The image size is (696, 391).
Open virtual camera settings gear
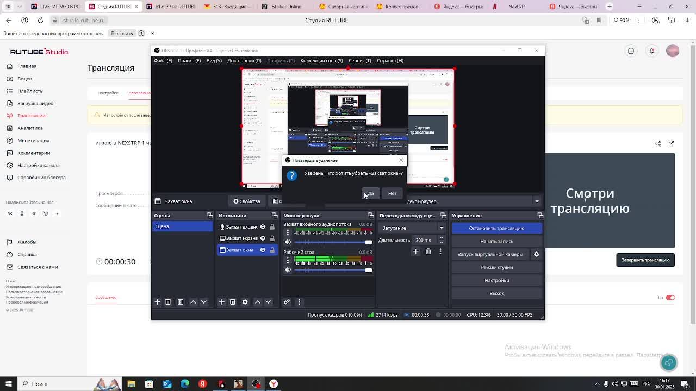(536, 254)
